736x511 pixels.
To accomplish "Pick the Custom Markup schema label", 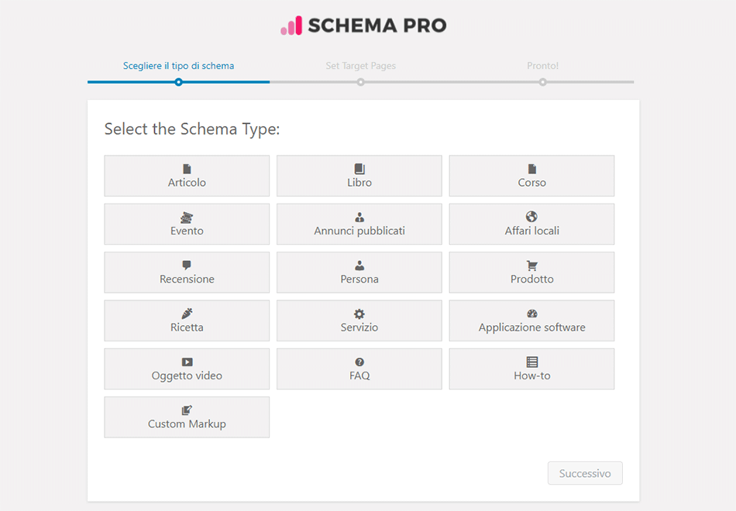I will (x=187, y=424).
